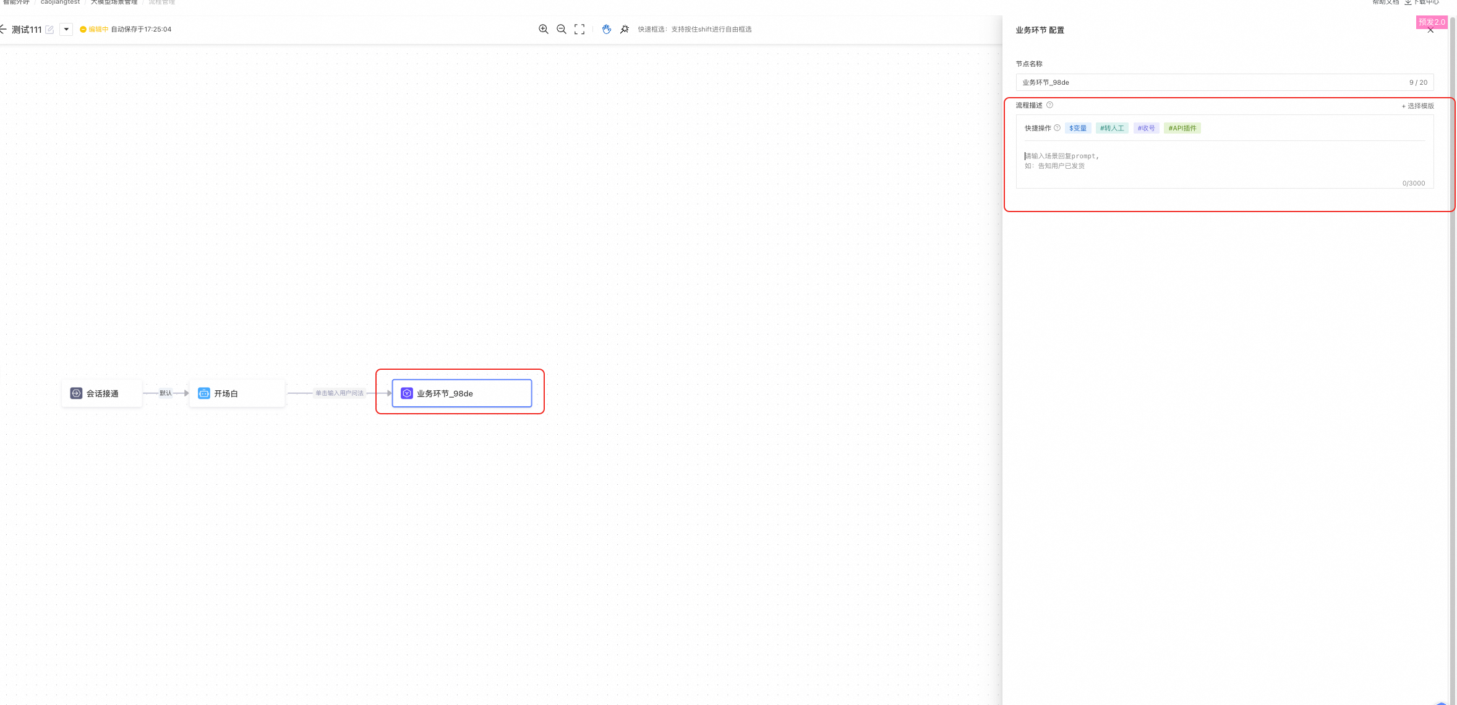Open the dropdown arrow next to 测试111
Screen dimensions: 1457x705
(66, 29)
